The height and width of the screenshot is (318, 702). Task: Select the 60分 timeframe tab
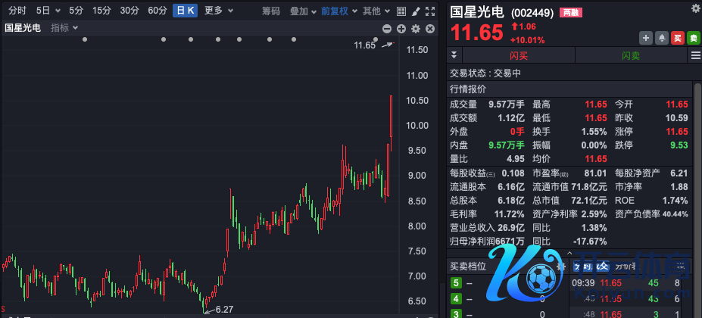click(x=158, y=11)
